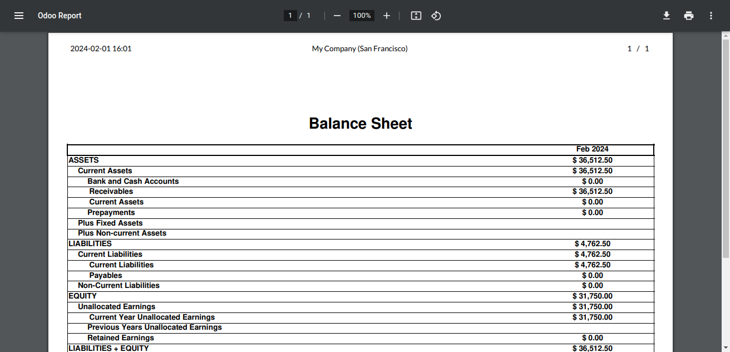Viewport: 730px width, 352px height.
Task: Open the PDF viewer sidebar menu
Action: (19, 16)
